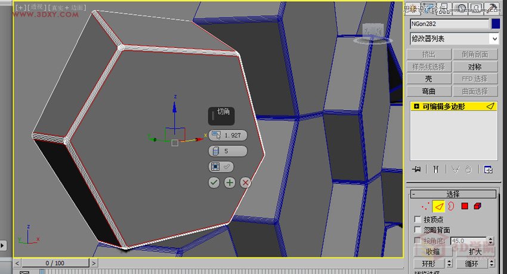Switch to the Modify panel tab
507x274 pixels.
(x=429, y=7)
